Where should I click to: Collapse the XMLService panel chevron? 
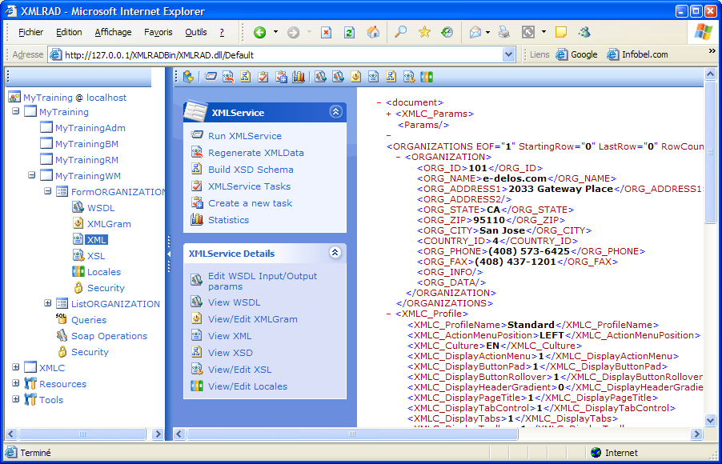click(x=335, y=113)
